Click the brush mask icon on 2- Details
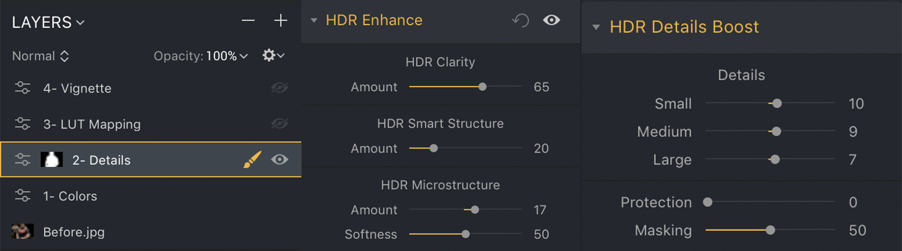The width and height of the screenshot is (902, 251). tap(252, 160)
